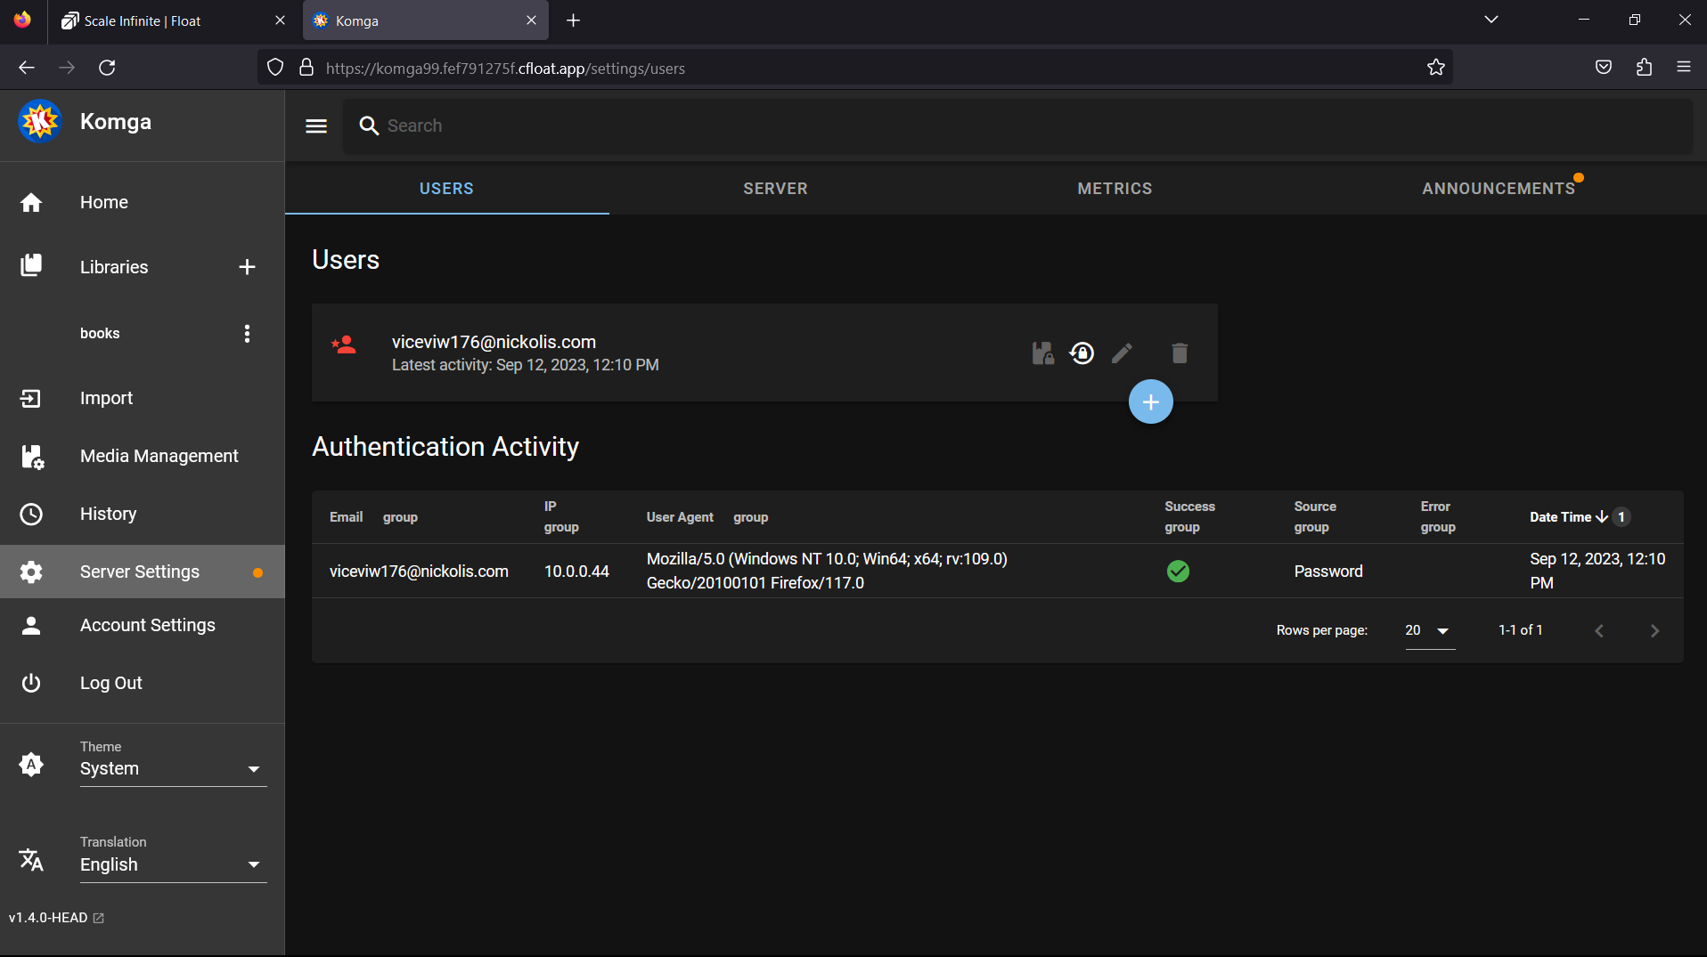Log Out of Komga
The image size is (1707, 957).
pyautogui.click(x=143, y=683)
